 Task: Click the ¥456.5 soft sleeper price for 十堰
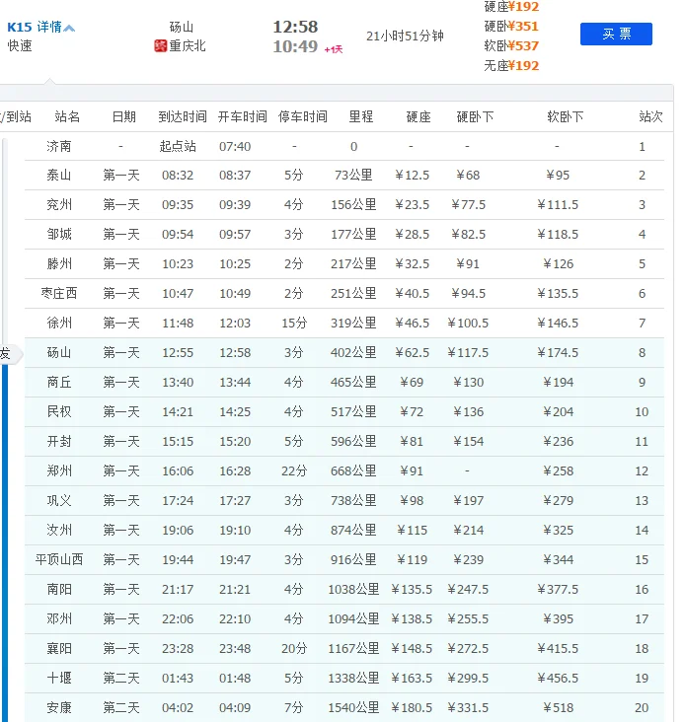[x=558, y=678]
